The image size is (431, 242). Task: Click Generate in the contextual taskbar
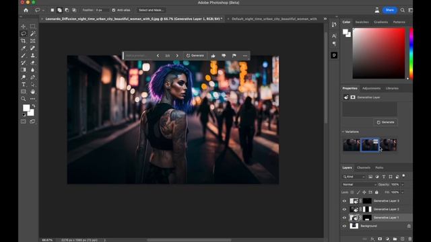click(x=195, y=56)
